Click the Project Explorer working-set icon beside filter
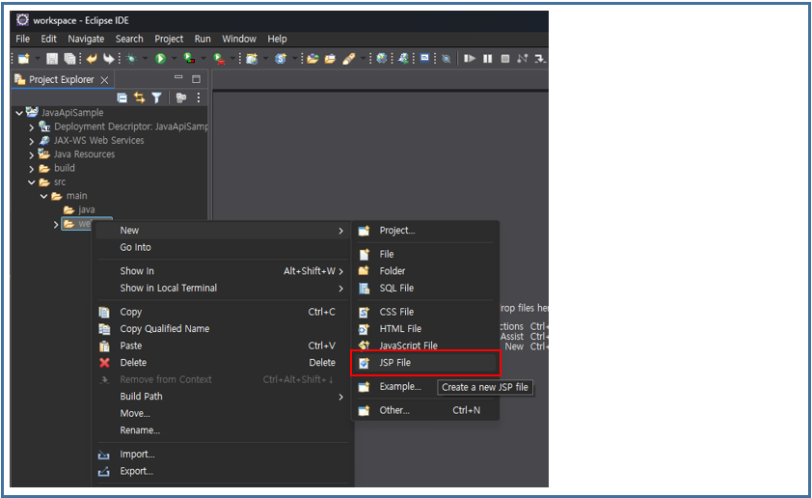This screenshot has height=498, width=812. click(180, 97)
